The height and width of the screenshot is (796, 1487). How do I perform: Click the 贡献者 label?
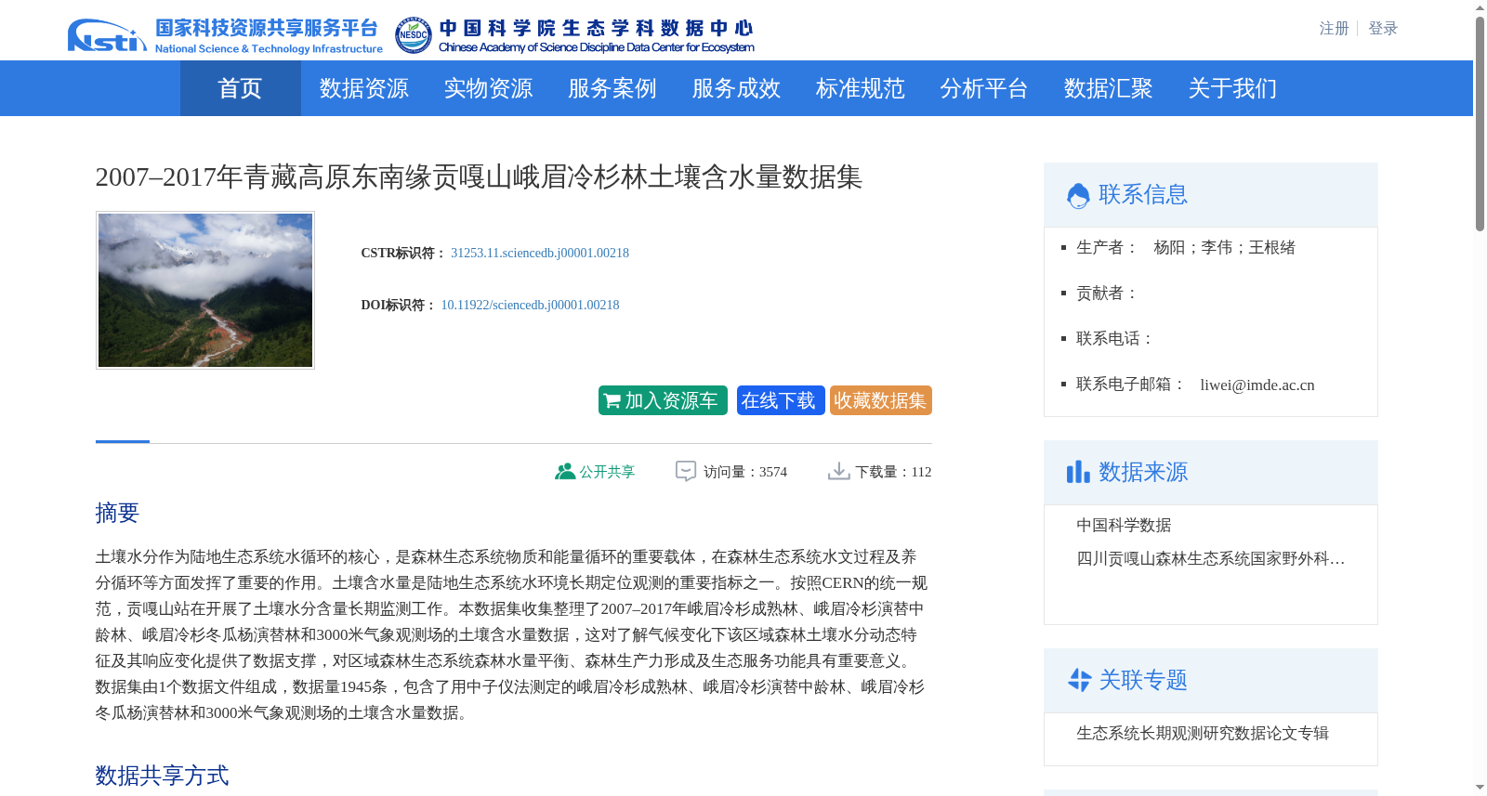pyautogui.click(x=1108, y=294)
